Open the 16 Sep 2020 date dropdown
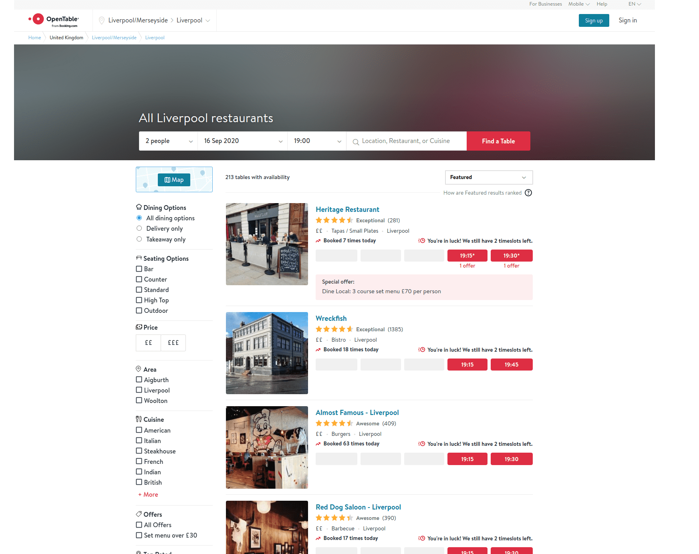 pos(242,141)
